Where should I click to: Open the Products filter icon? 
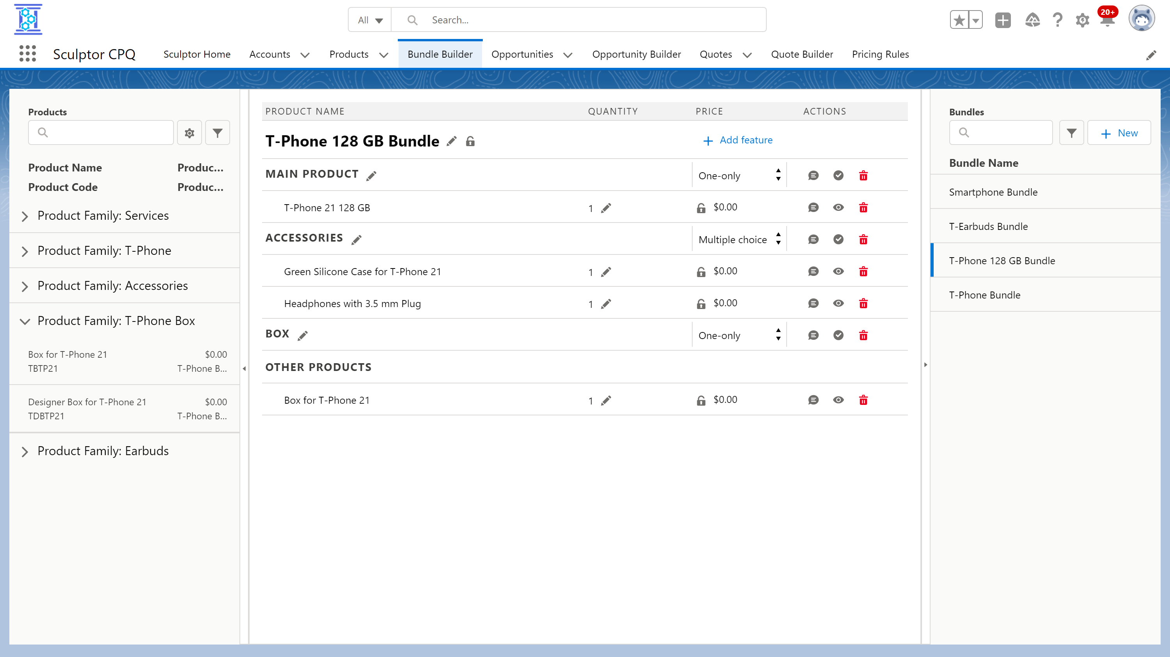click(x=218, y=132)
